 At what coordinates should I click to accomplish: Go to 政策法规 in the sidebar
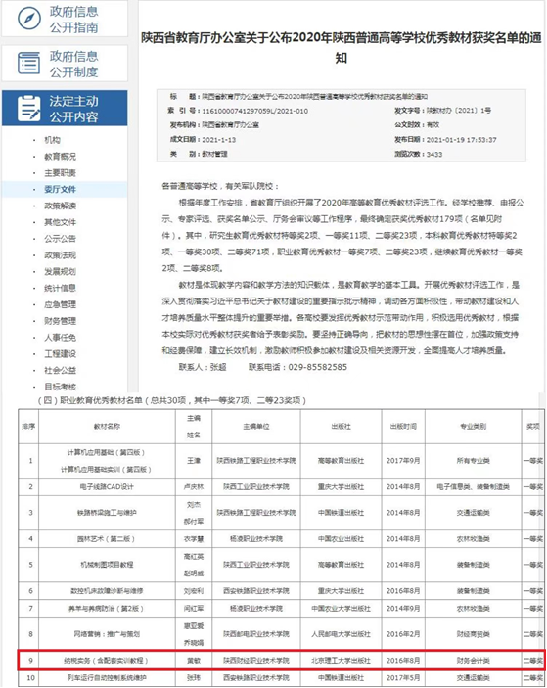tap(60, 254)
